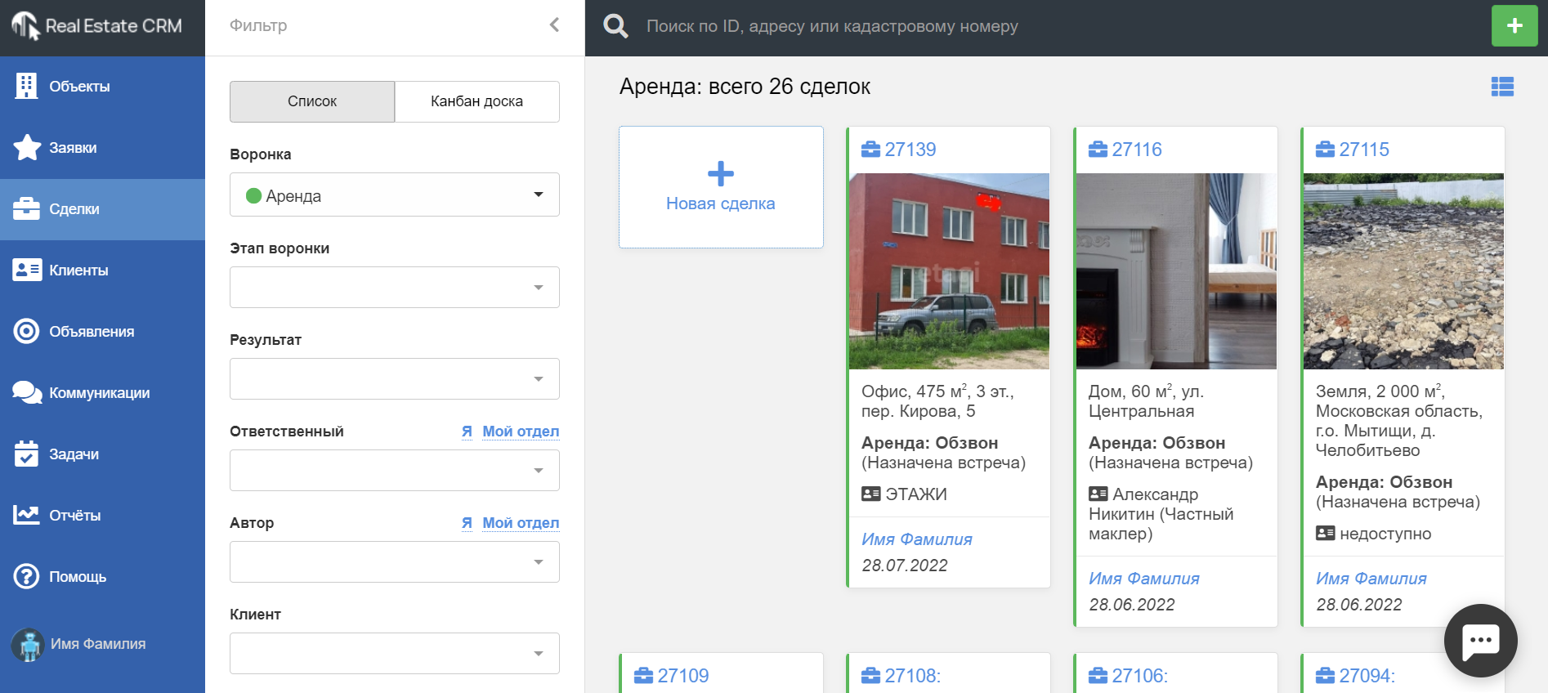
Task: Expand the Автор dropdown
Action: point(395,561)
